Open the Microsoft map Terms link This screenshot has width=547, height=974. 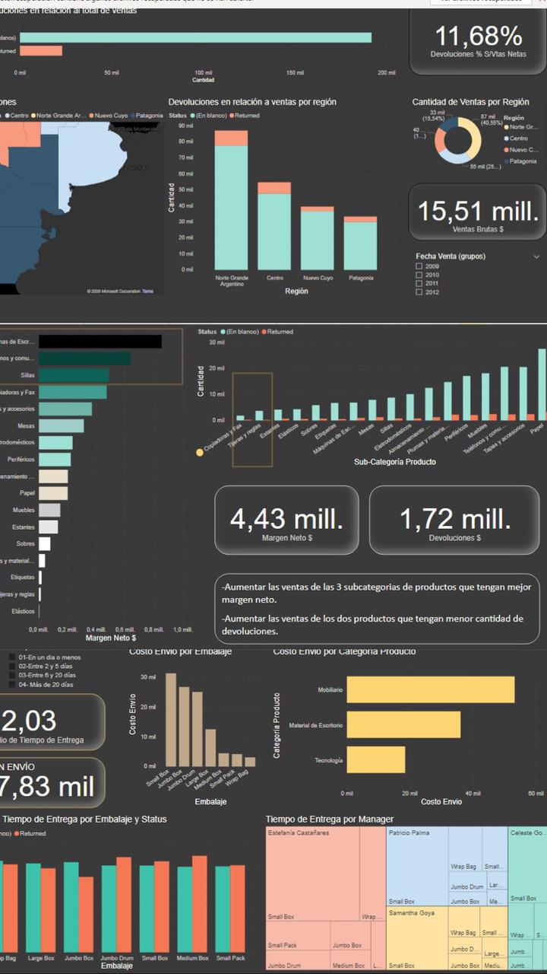click(147, 291)
